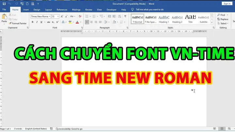
Task: Open the font size 13 dropdown
Action: pyautogui.click(x=58, y=17)
